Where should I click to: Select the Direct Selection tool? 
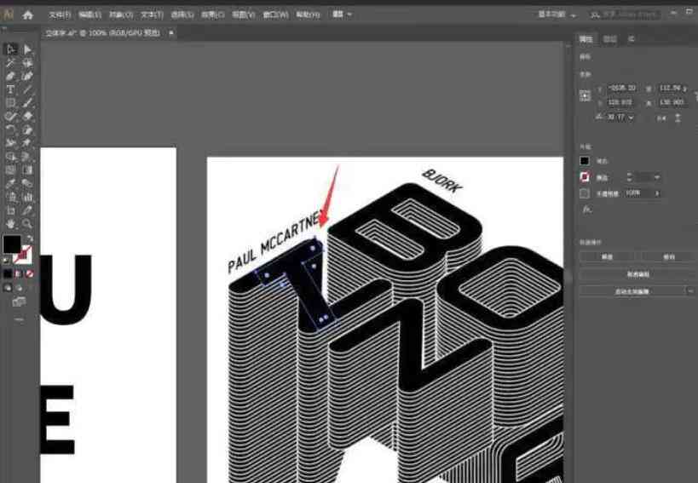coord(27,49)
